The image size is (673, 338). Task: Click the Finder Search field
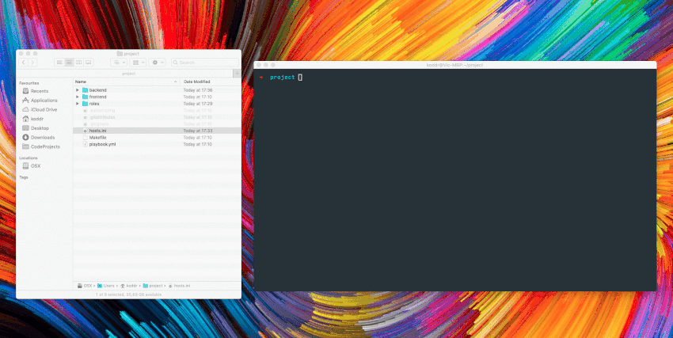(205, 63)
